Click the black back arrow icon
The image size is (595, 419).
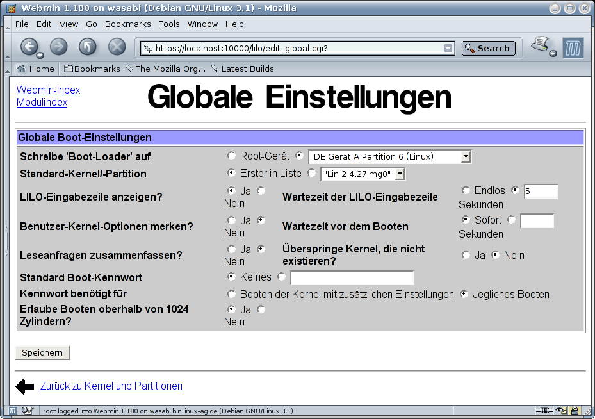(x=25, y=386)
